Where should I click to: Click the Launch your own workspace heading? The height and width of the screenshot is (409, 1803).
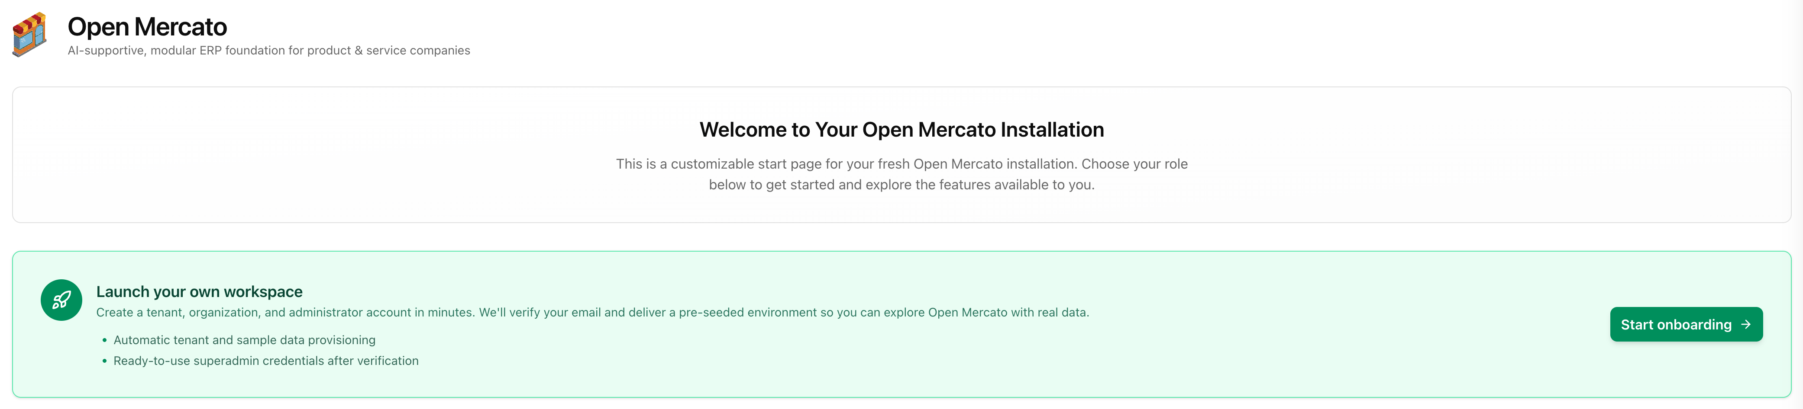(199, 291)
